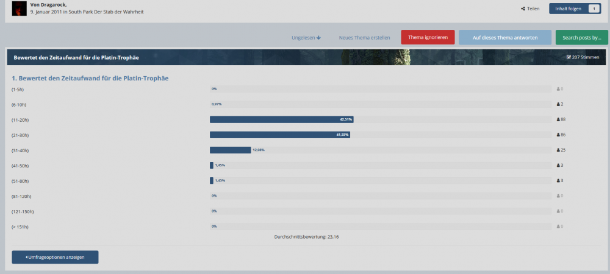This screenshot has width=610, height=274.
Task: Click the voter icon for 41-50h row
Action: [x=558, y=165]
